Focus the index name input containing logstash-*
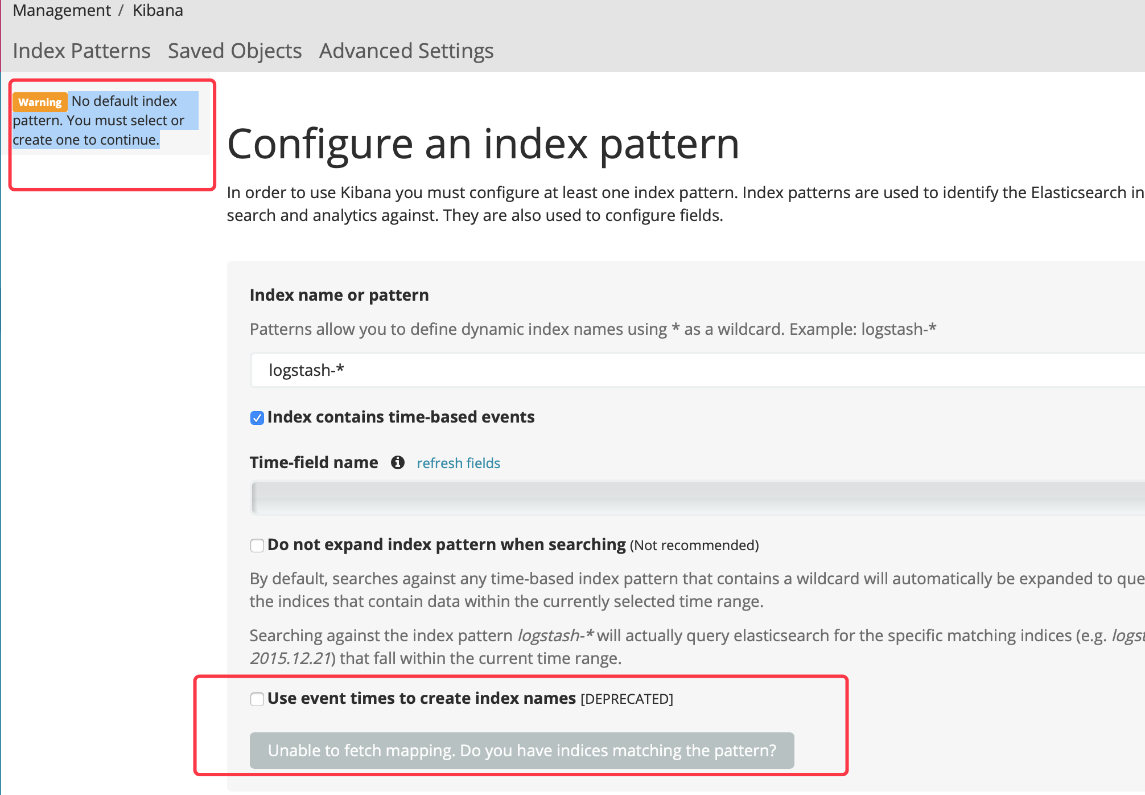This screenshot has width=1145, height=795. [697, 370]
